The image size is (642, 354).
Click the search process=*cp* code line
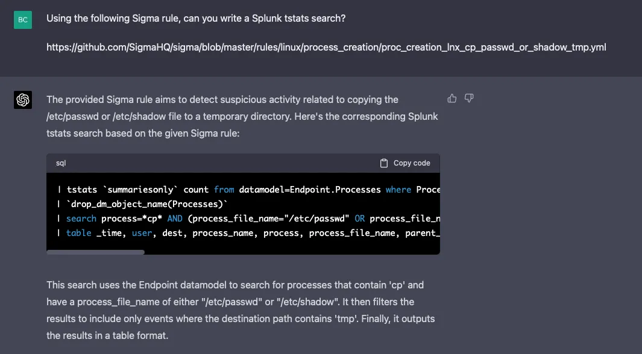coord(248,219)
